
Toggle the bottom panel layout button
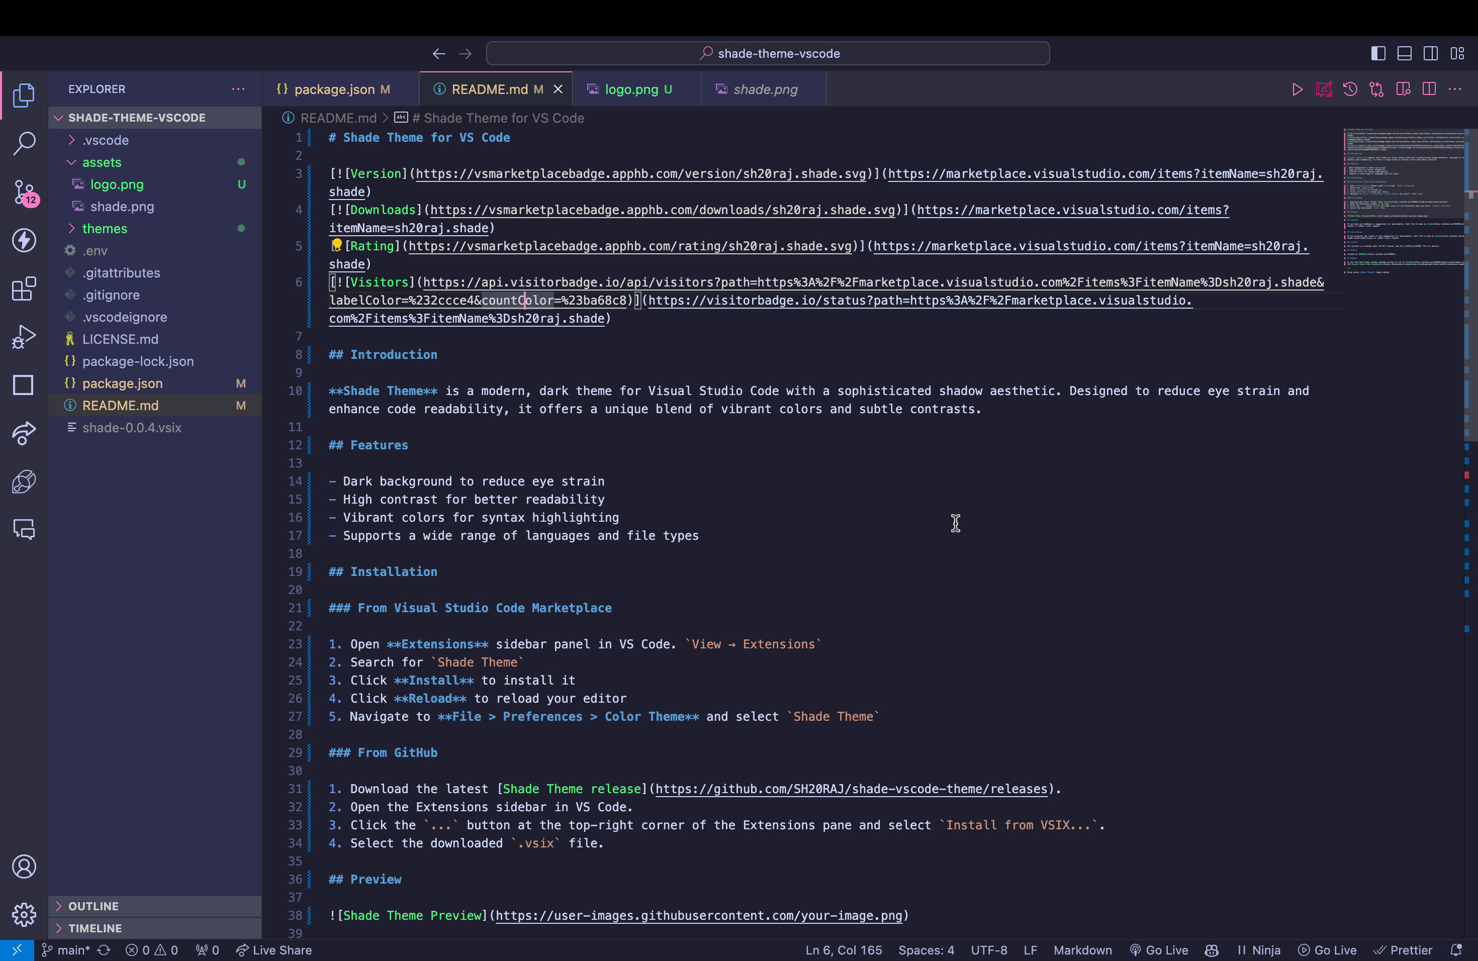tap(1404, 53)
